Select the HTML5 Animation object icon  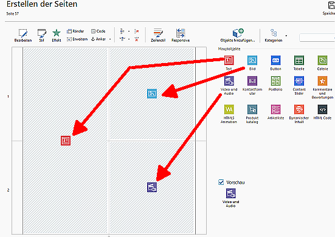tap(229, 110)
